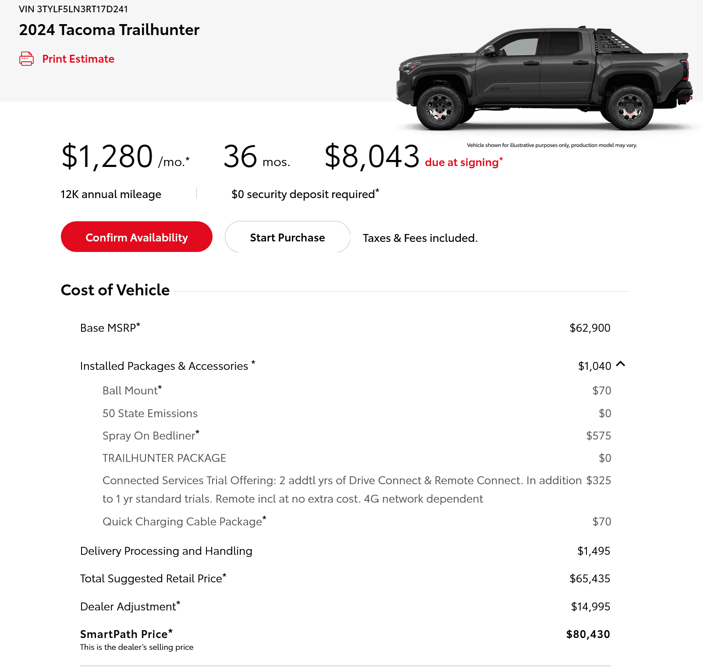Collapse Installed Packages with the chevron arrow
This screenshot has height=670, width=703.
coord(621,364)
